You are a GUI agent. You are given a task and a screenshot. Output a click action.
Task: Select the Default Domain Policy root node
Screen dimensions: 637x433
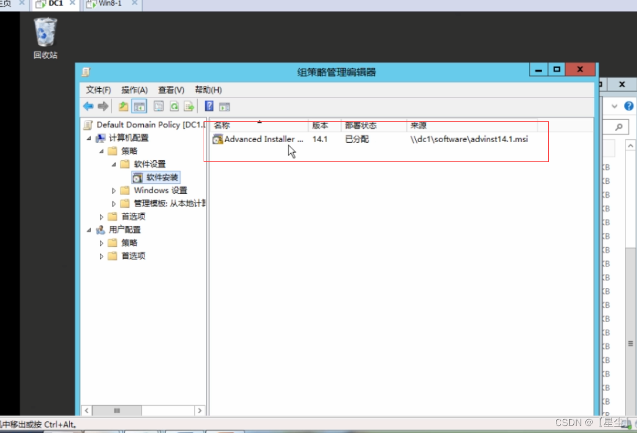pyautogui.click(x=150, y=125)
